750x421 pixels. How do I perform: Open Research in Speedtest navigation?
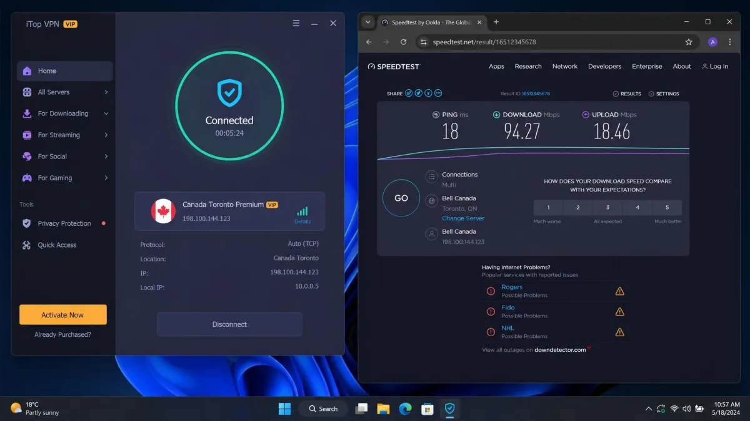point(528,66)
